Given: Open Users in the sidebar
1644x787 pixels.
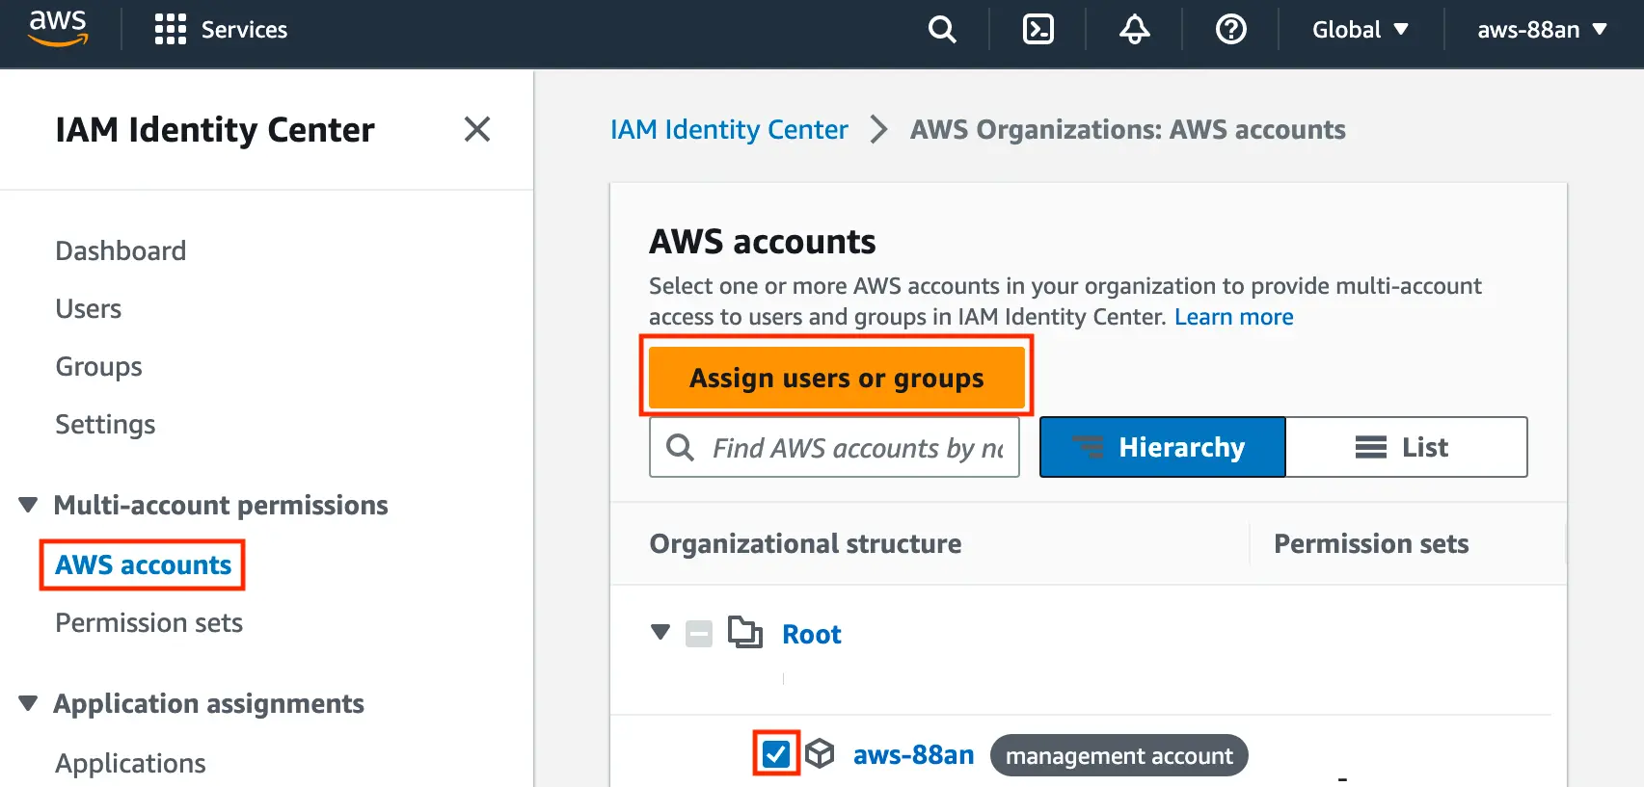Looking at the screenshot, I should point(88,309).
